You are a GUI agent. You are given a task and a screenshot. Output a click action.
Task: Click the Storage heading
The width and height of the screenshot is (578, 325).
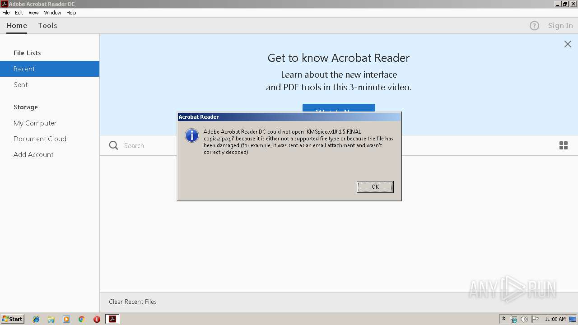pyautogui.click(x=26, y=107)
